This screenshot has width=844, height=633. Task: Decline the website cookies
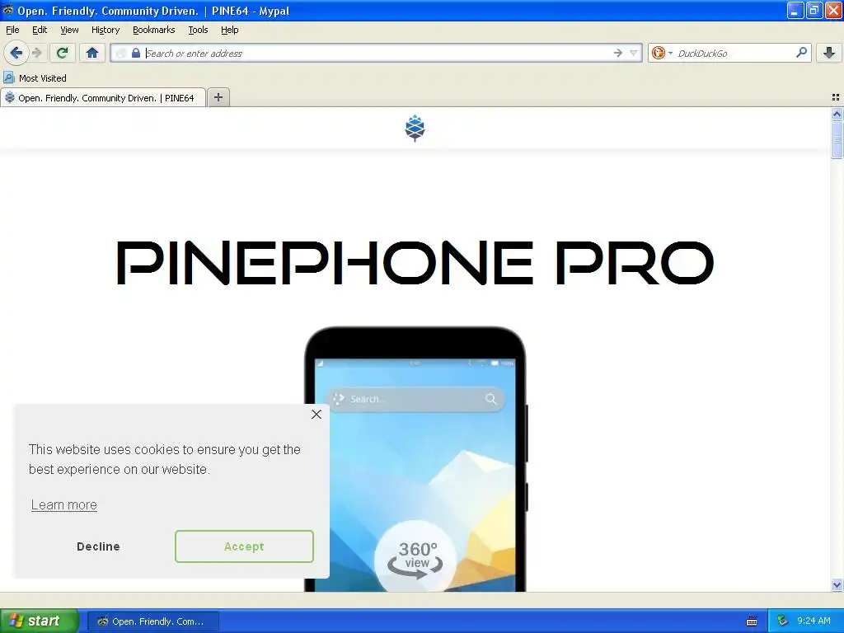pyautogui.click(x=99, y=546)
